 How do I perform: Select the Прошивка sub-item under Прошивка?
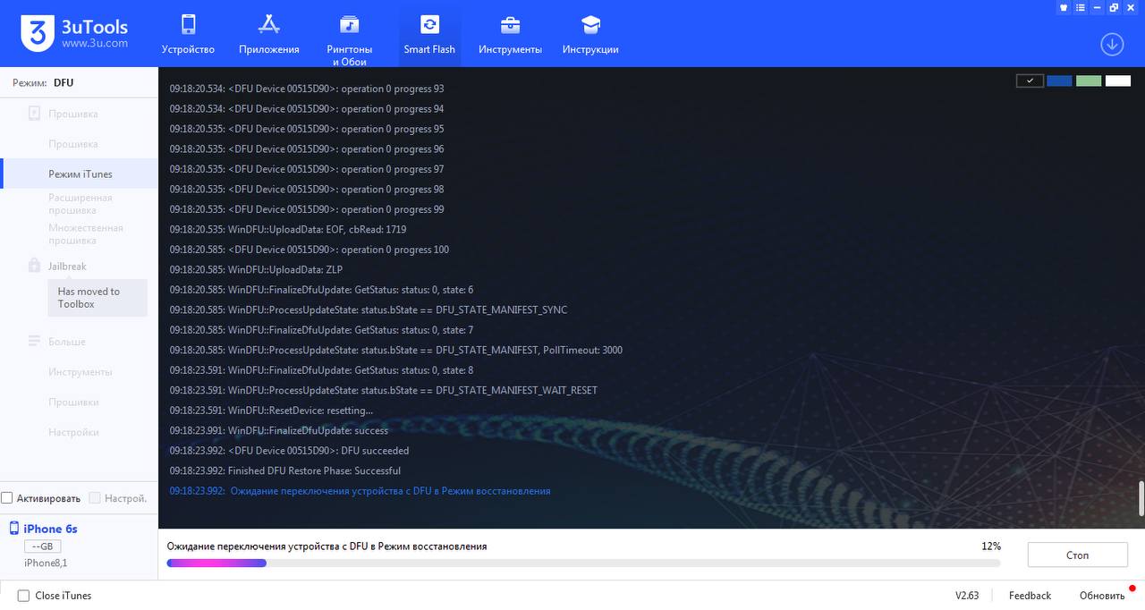click(x=73, y=144)
